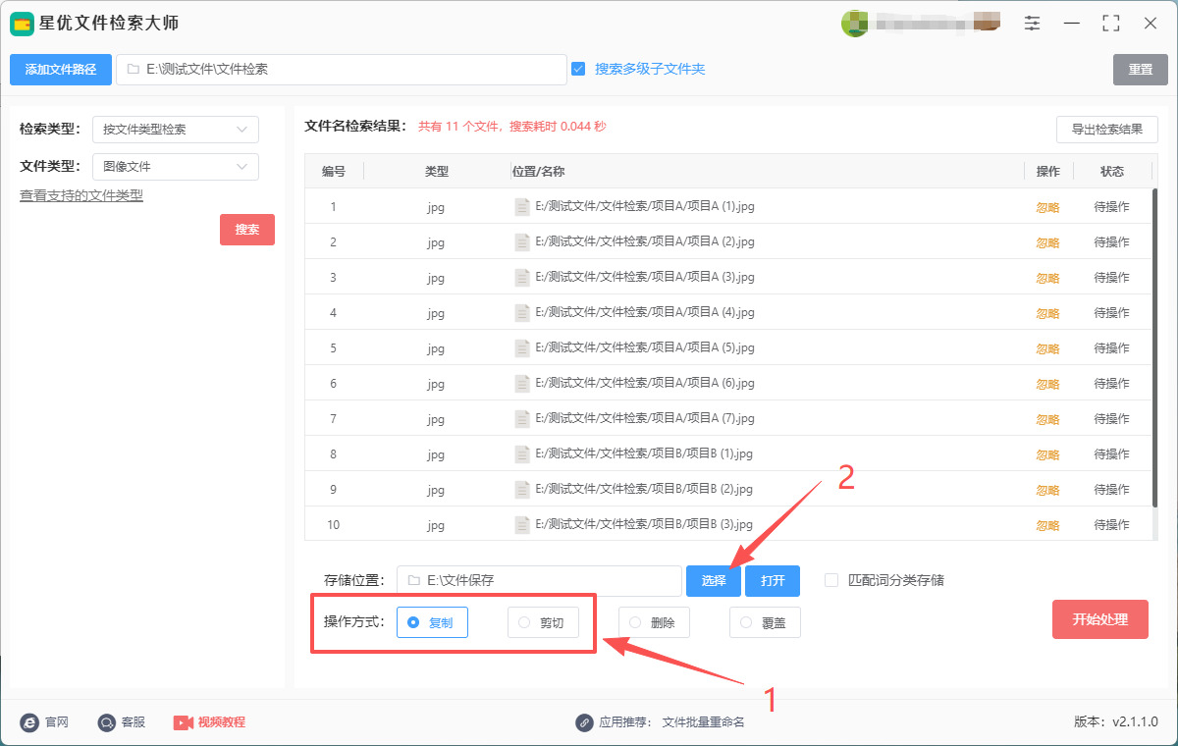Image resolution: width=1178 pixels, height=746 pixels.
Task: Click jpg type cell in row 9
Action: (437, 490)
